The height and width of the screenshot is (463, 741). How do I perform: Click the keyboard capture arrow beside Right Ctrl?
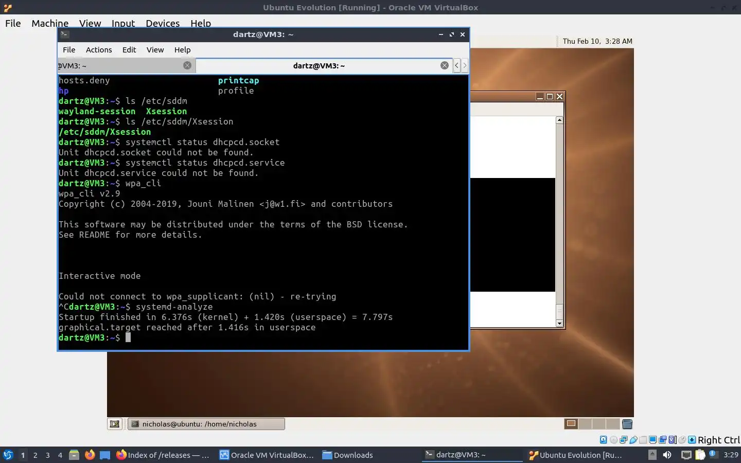pos(692,440)
